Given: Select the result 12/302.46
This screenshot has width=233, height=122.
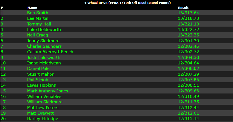Looking at the screenshot, I should pos(188,46).
